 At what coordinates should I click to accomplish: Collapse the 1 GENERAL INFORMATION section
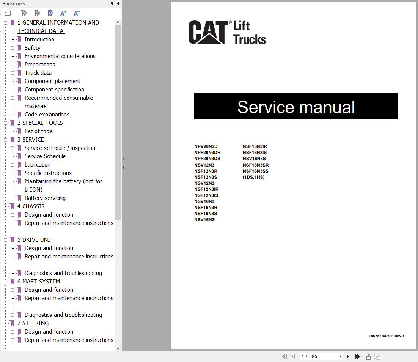pos(5,22)
